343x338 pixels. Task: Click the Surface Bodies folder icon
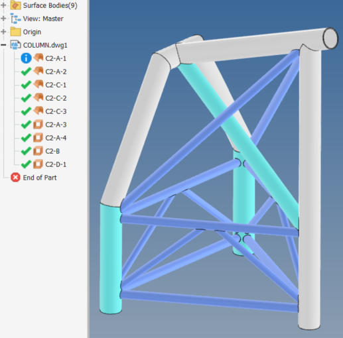tap(16, 5)
